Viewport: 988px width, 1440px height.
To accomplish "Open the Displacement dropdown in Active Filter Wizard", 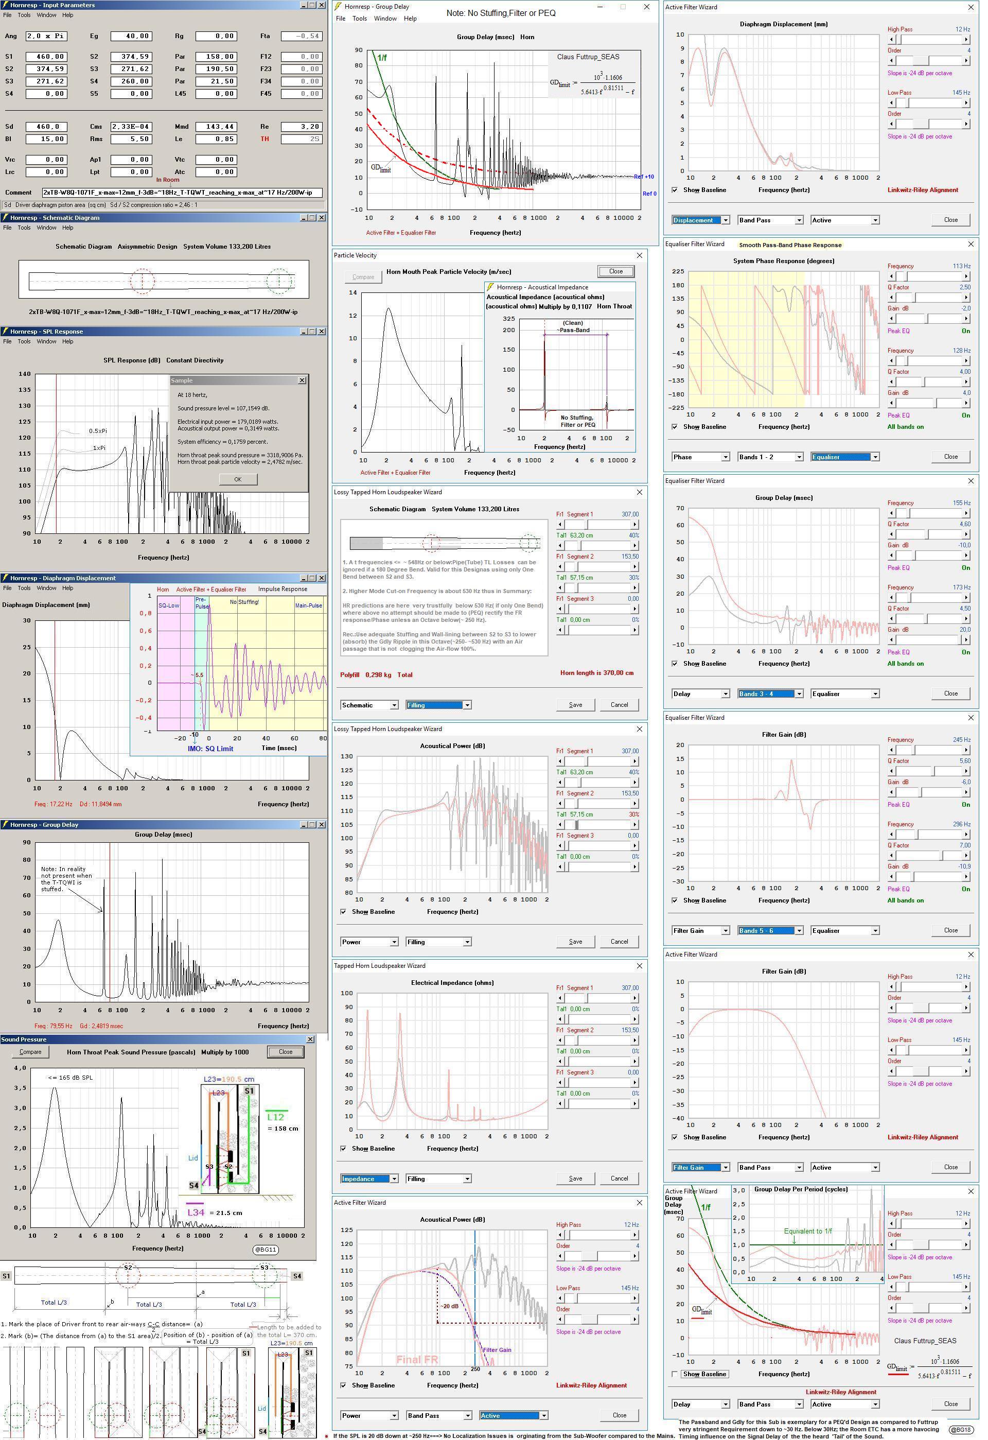I will point(700,220).
